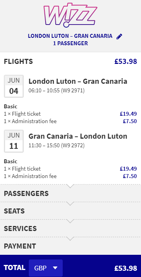Click the pencil edit route icon
The image size is (141, 277).
(x=119, y=36)
